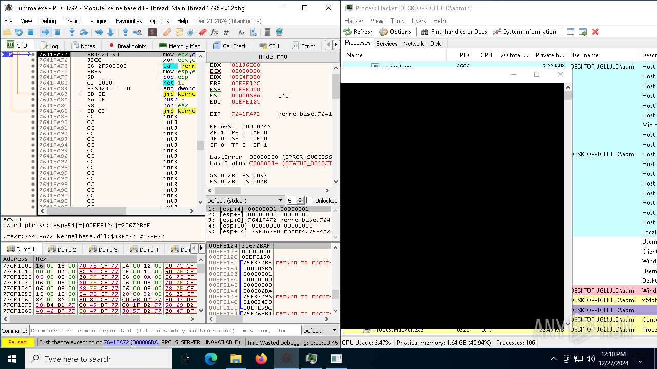This screenshot has width=657, height=369.
Task: Switch to the Call Stack tab
Action: point(230,46)
